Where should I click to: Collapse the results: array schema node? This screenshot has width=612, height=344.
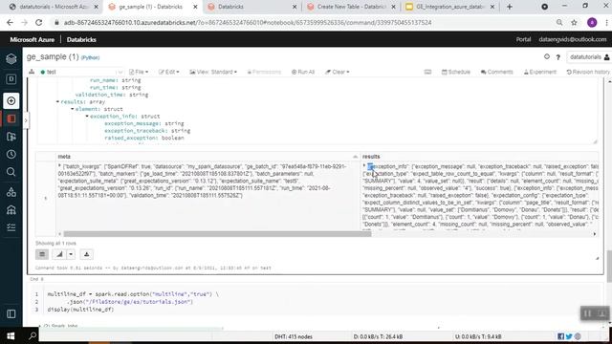click(x=57, y=102)
